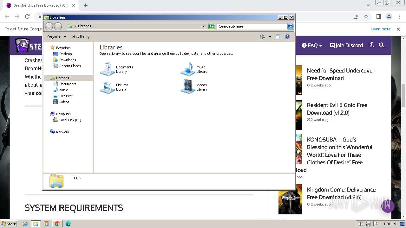Select Computer in navigation pane

click(63, 114)
